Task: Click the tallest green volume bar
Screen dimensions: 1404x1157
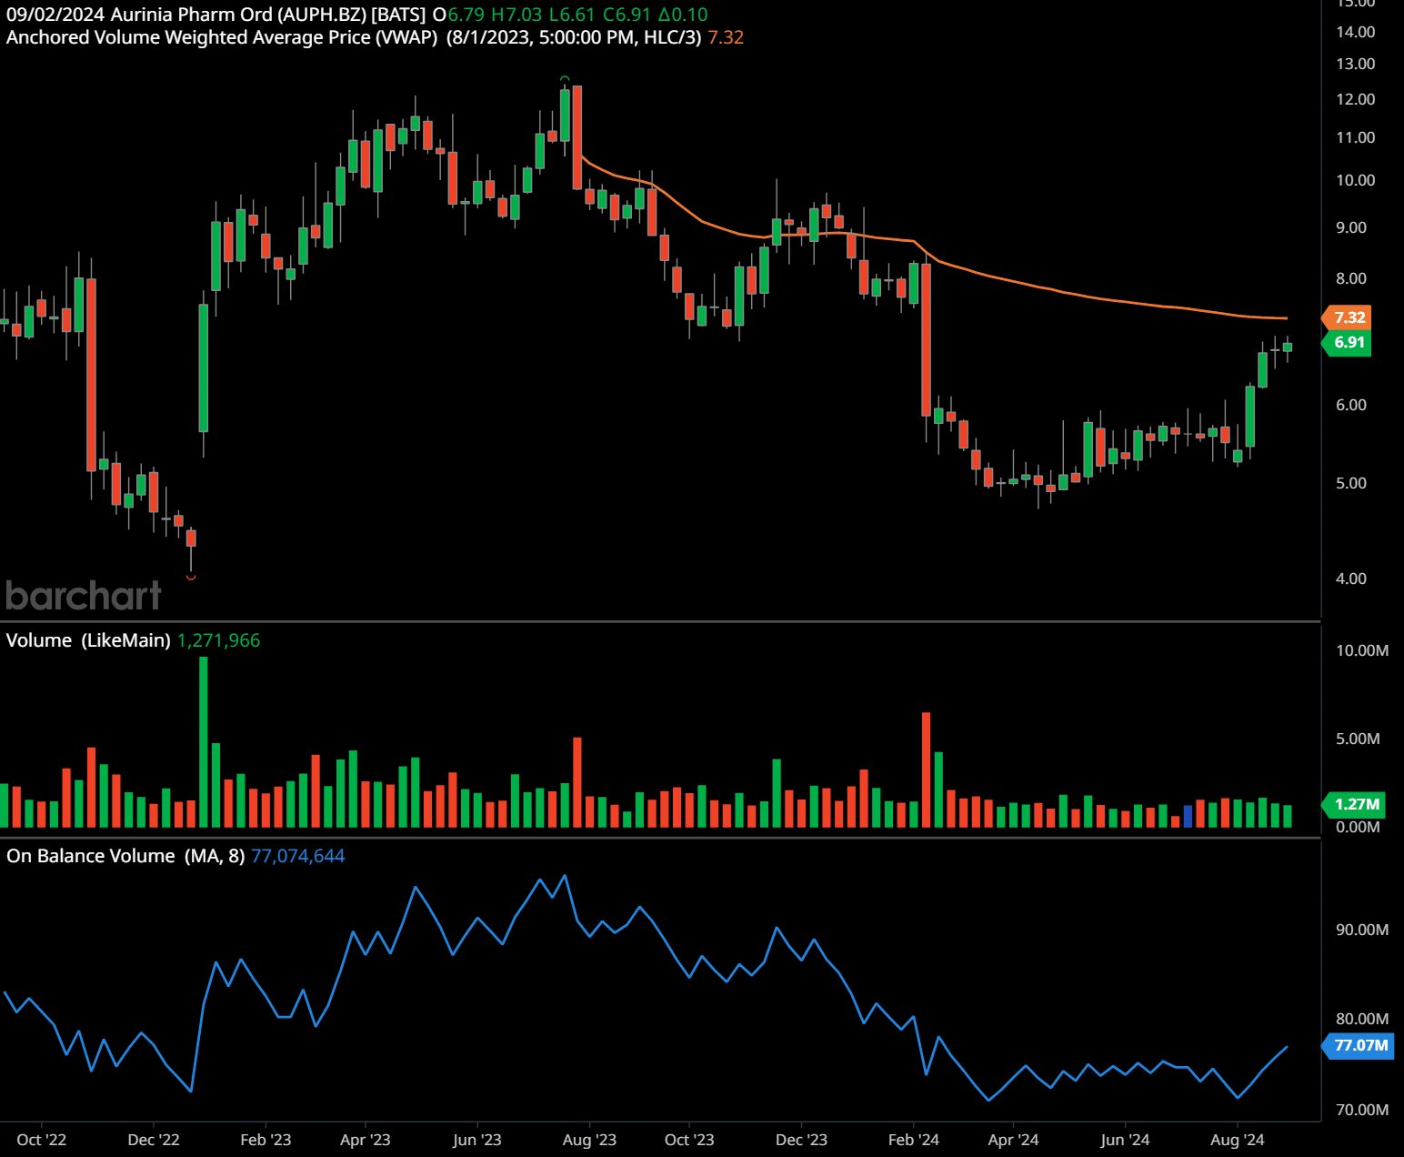Action: [x=204, y=741]
